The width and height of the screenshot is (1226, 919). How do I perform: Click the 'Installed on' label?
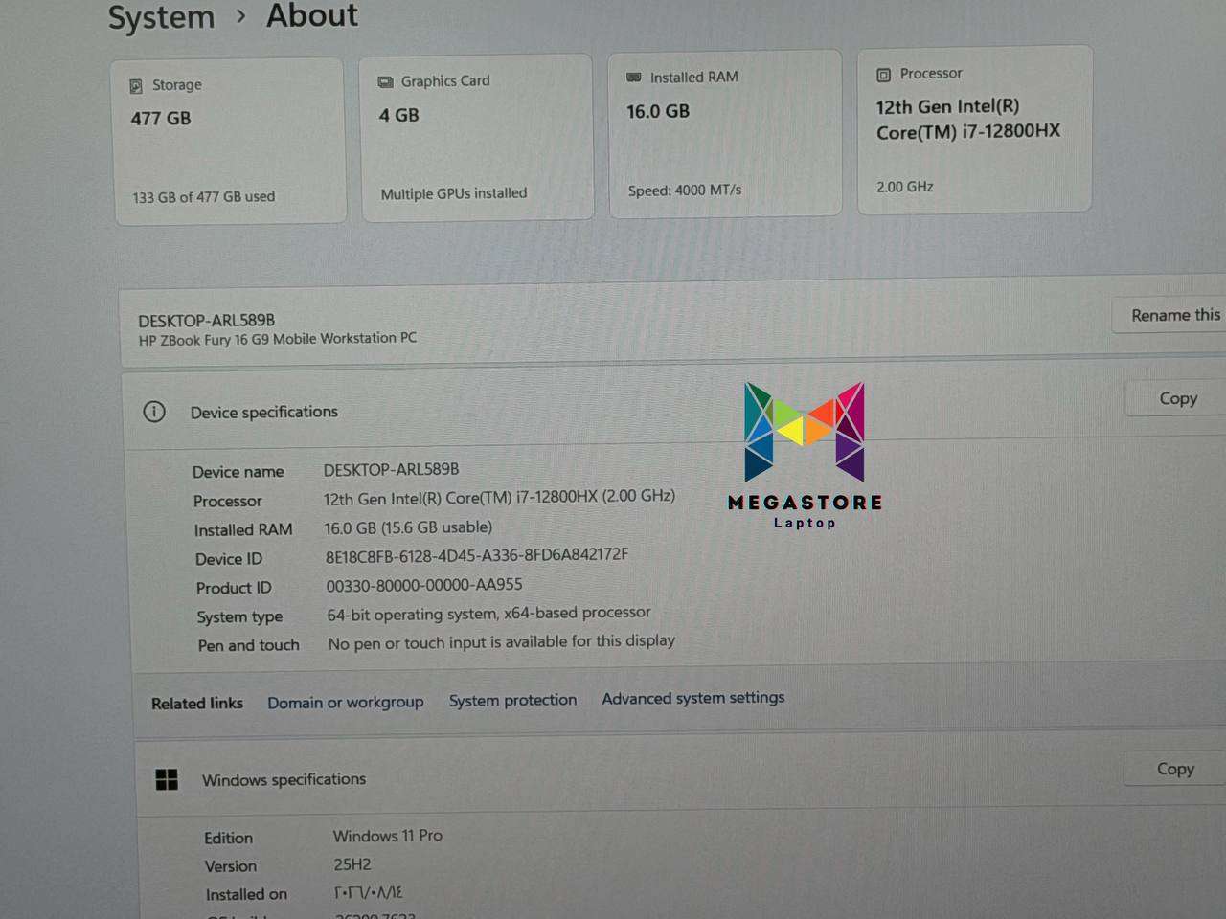[x=246, y=894]
